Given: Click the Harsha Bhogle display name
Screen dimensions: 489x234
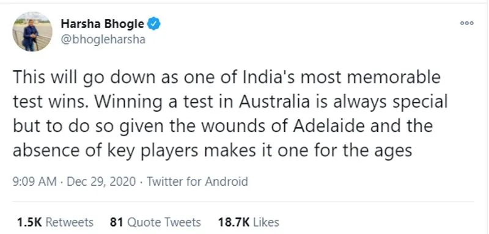Looking at the screenshot, I should (102, 24).
